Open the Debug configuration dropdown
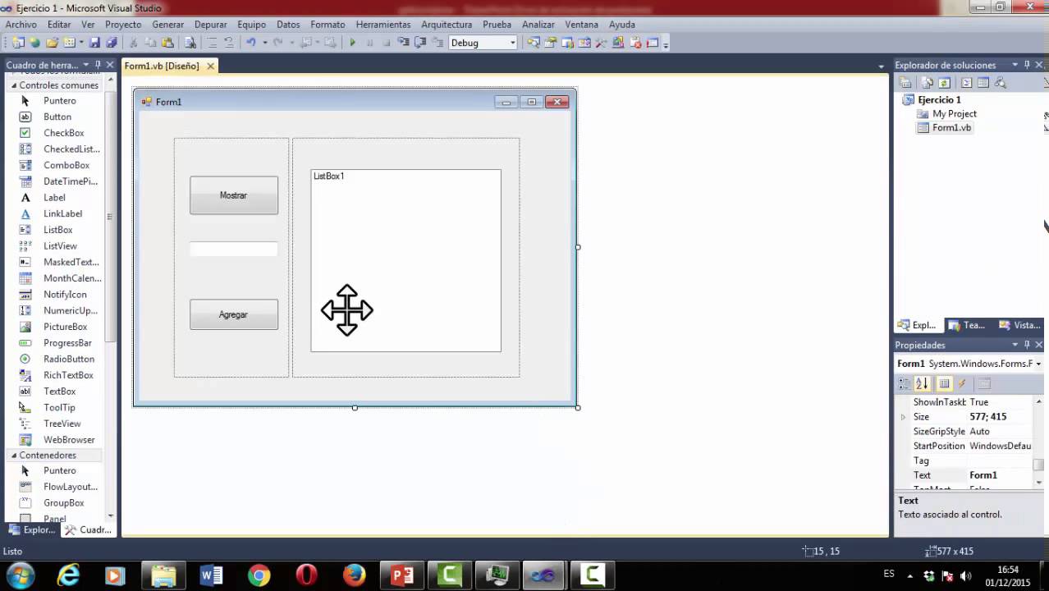Screen dimensions: 1049x591 point(513,43)
